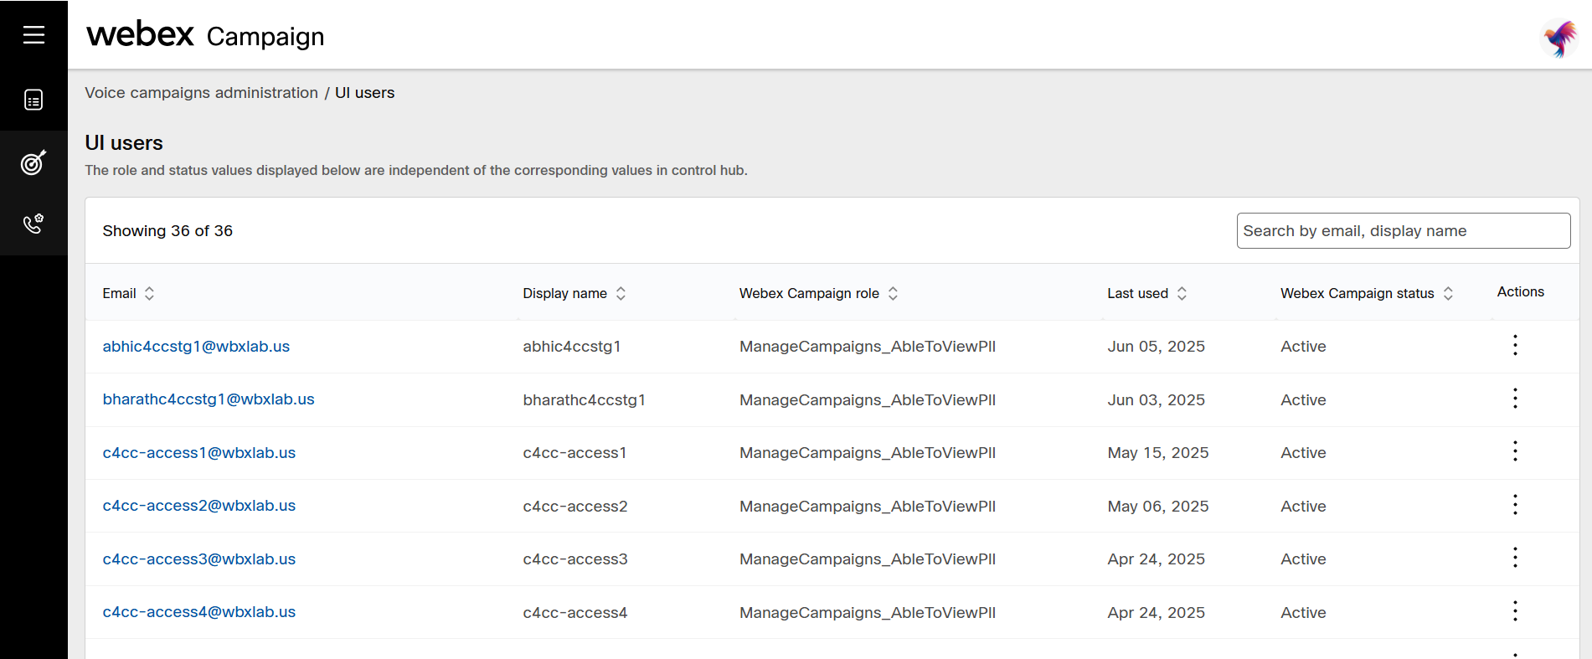This screenshot has width=1592, height=659.
Task: Select the Showing 36 of 36 count text
Action: [x=167, y=231]
